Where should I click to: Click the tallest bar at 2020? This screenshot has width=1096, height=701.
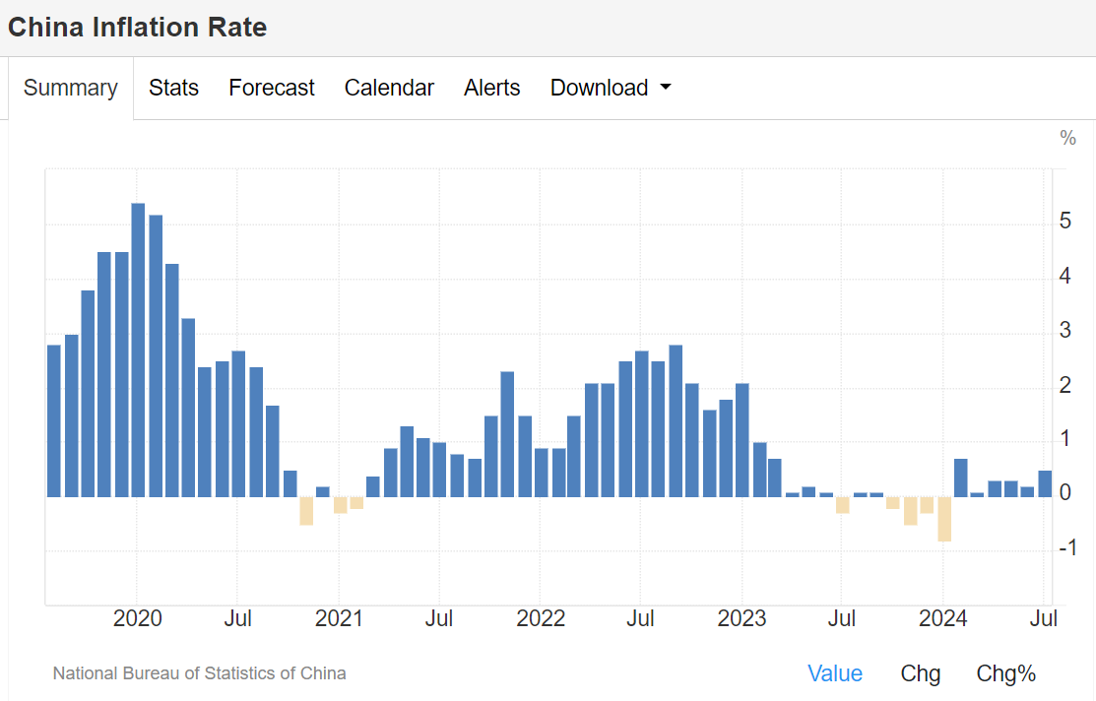tap(138, 350)
